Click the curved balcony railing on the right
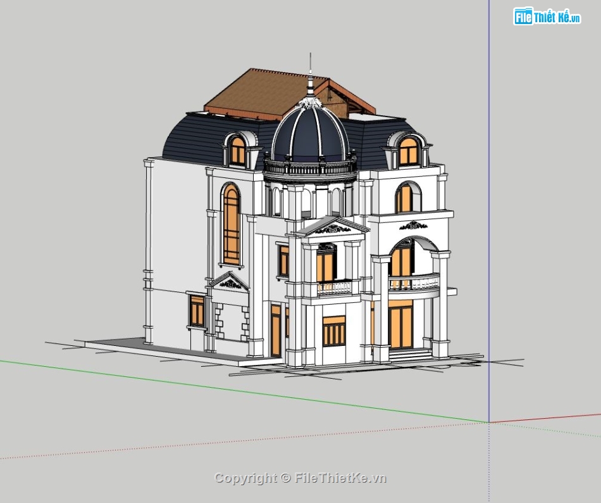 tap(414, 283)
